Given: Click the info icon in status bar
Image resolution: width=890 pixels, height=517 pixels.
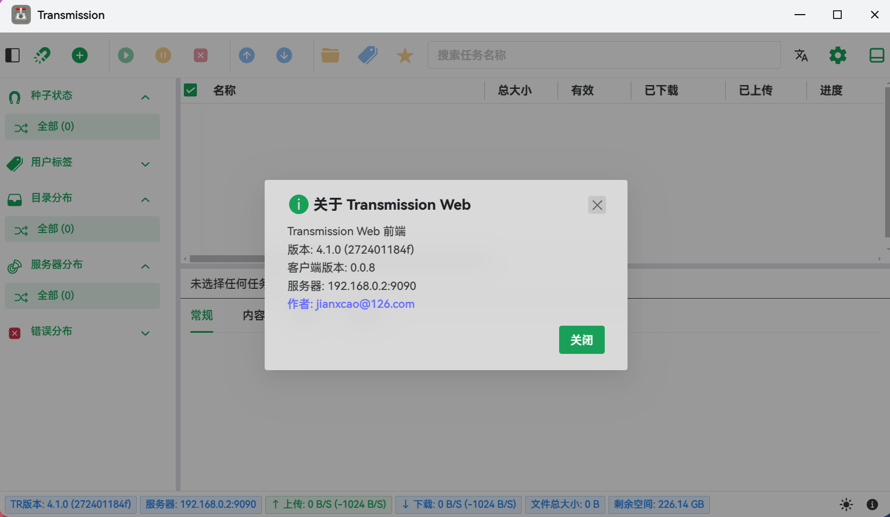Looking at the screenshot, I should pyautogui.click(x=872, y=505).
